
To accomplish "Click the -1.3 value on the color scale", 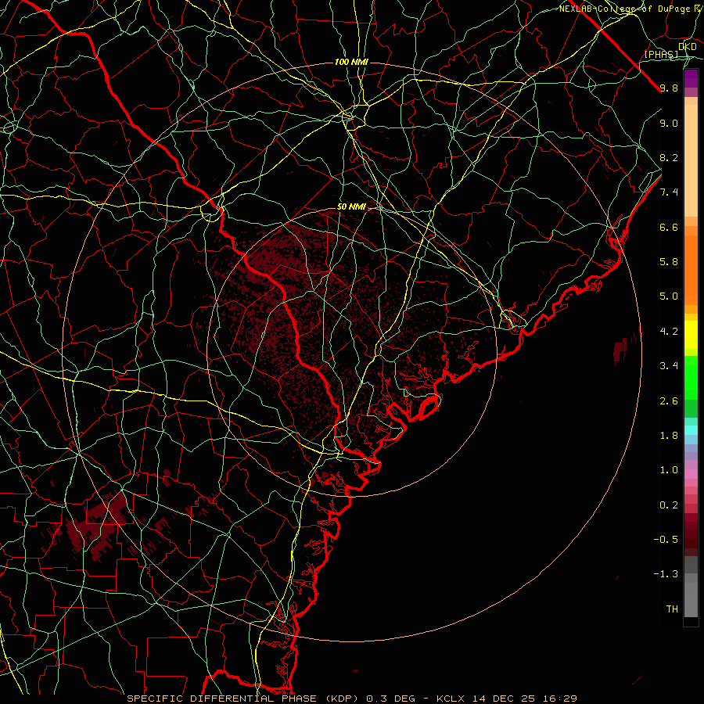I will pos(666,574).
